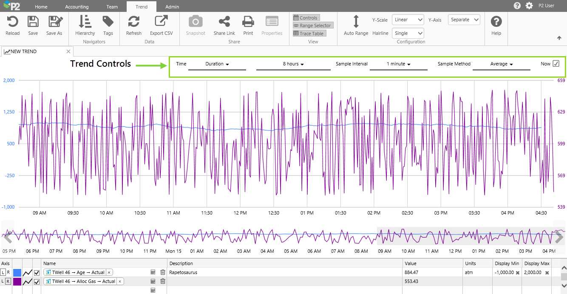
Task: Open the Sample Method Average dropdown
Action: pyautogui.click(x=501, y=64)
